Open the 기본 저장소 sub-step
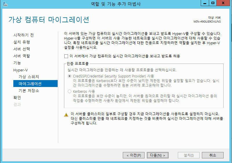This screenshot has height=163, width=232. (29, 90)
